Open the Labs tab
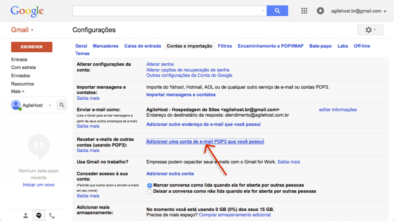 (343, 46)
